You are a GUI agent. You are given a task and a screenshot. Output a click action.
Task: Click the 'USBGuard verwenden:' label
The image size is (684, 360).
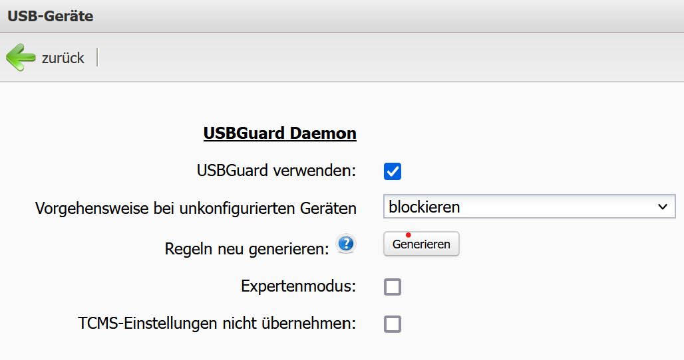coord(276,171)
